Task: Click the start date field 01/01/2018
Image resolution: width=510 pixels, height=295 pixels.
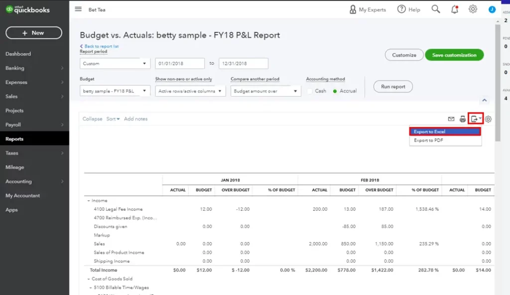Action: [x=180, y=64]
